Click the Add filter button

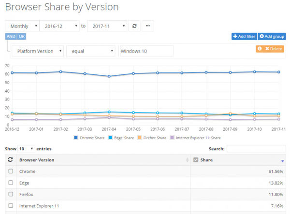(x=244, y=36)
